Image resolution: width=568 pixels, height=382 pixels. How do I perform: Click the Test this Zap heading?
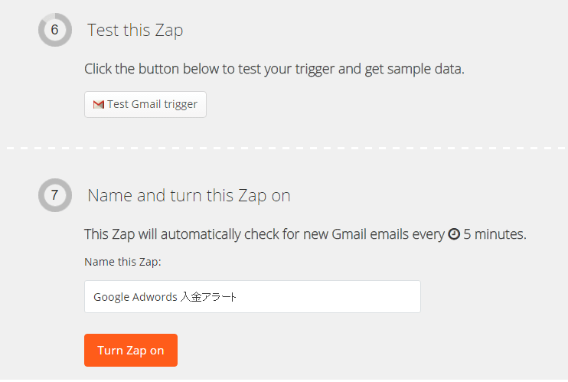[135, 30]
